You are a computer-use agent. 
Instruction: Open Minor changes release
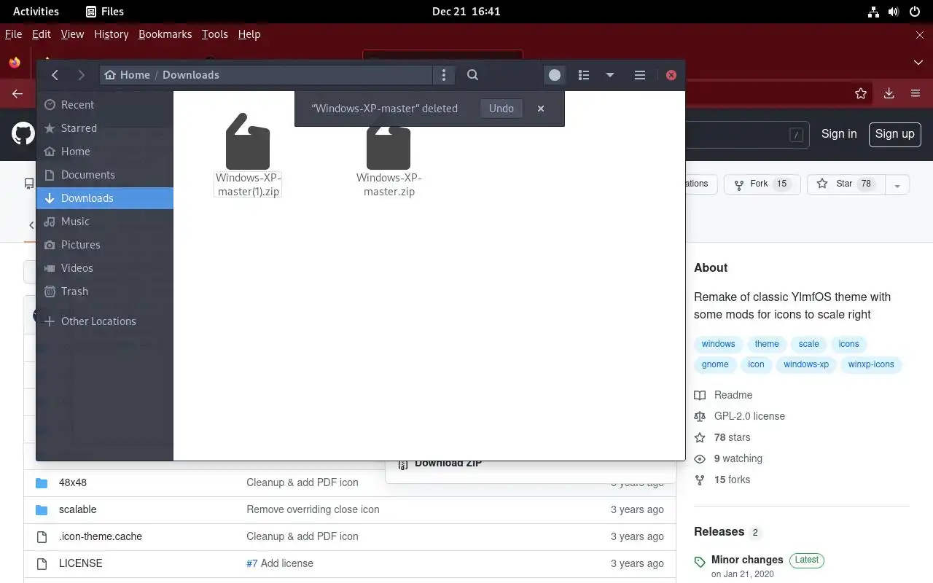point(747,560)
